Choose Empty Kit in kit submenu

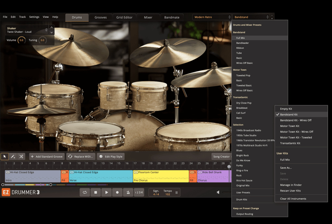(301, 109)
